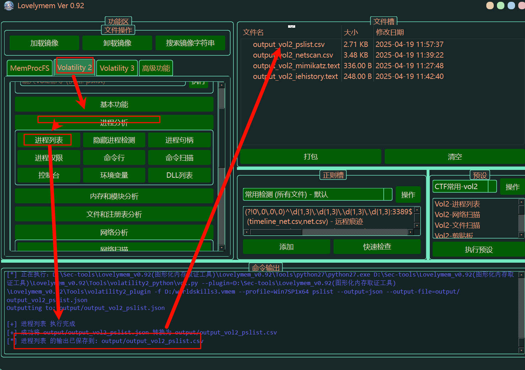Click 操作 button in the 预设 panel
Image resolution: width=525 pixels, height=370 pixels.
[x=513, y=187]
